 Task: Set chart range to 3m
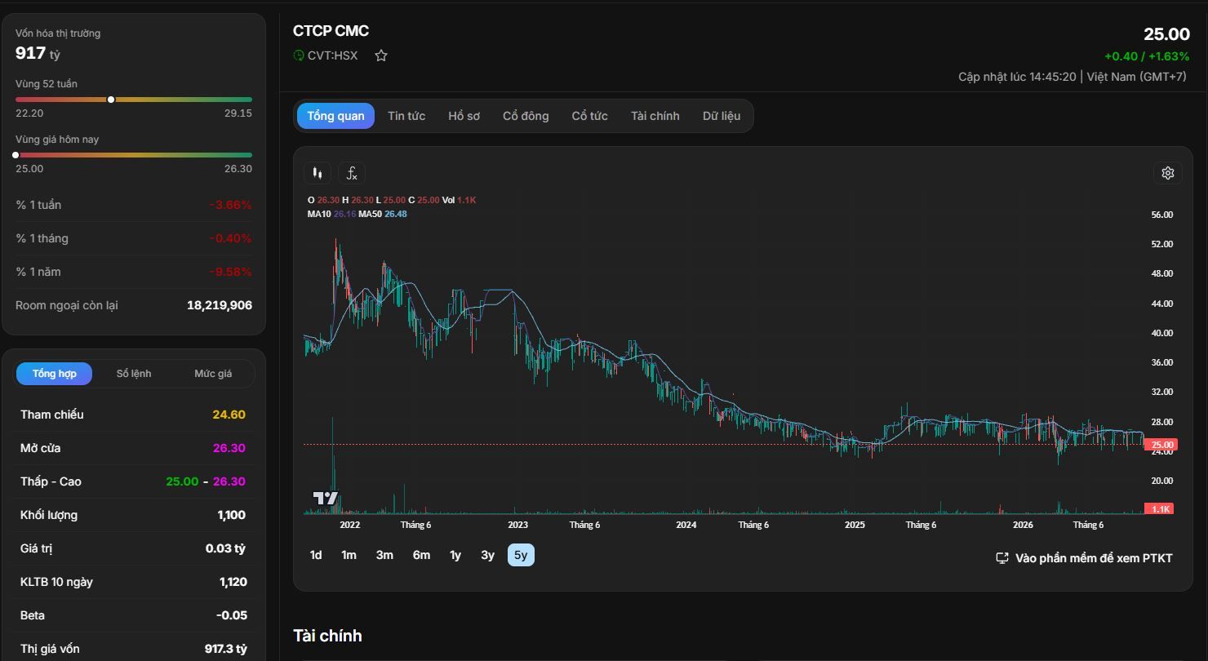pos(384,555)
